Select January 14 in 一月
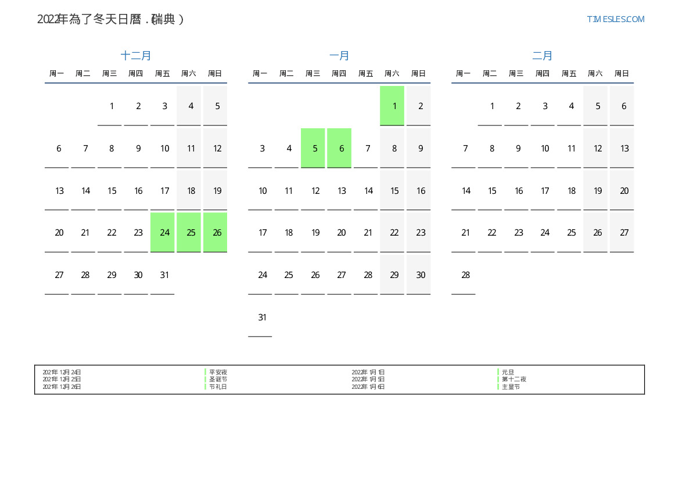The width and height of the screenshot is (679, 480). click(366, 190)
